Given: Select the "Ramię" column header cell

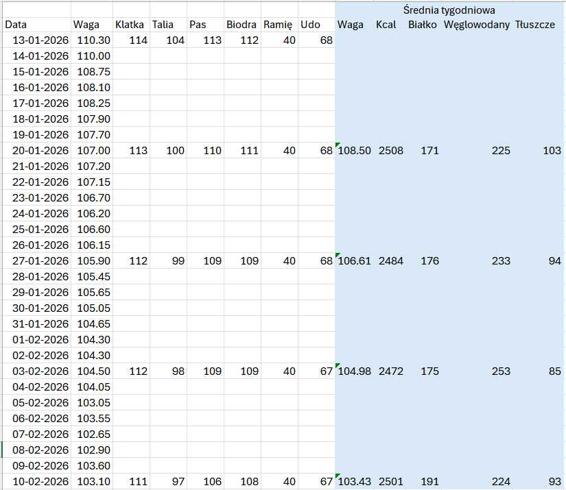Looking at the screenshot, I should (278, 25).
